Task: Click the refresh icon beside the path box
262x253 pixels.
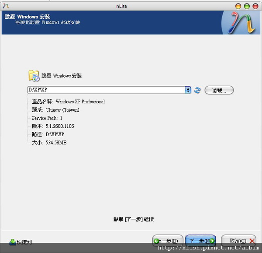Action: coord(197,90)
